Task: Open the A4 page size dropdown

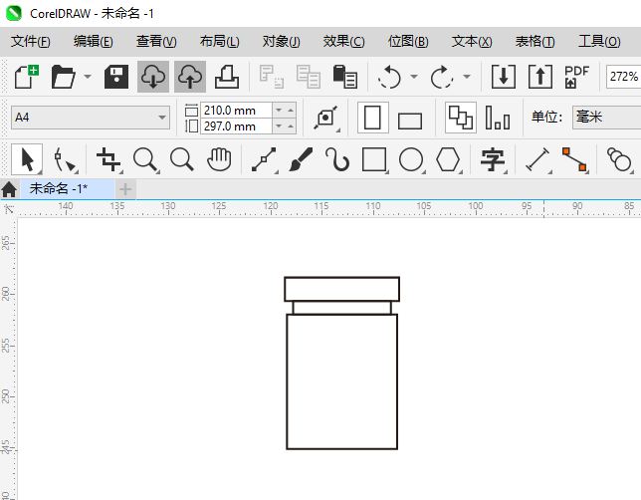Action: tap(91, 118)
